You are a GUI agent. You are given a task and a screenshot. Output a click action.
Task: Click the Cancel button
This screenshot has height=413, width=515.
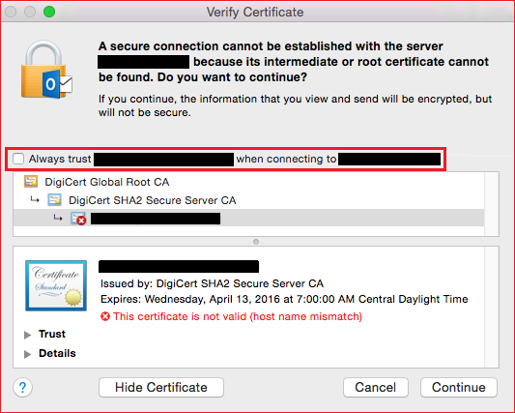click(x=376, y=387)
